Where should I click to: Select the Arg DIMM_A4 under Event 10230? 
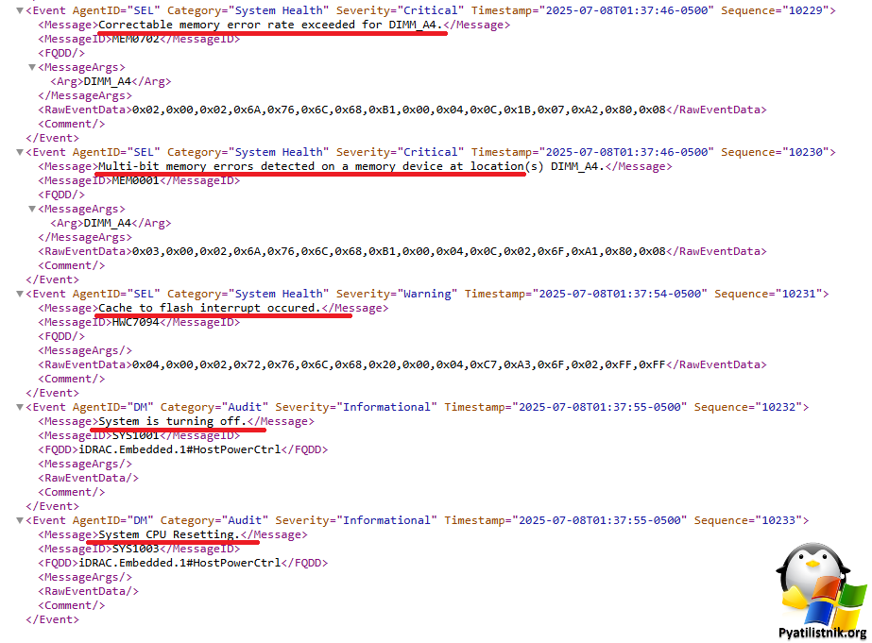(x=108, y=224)
